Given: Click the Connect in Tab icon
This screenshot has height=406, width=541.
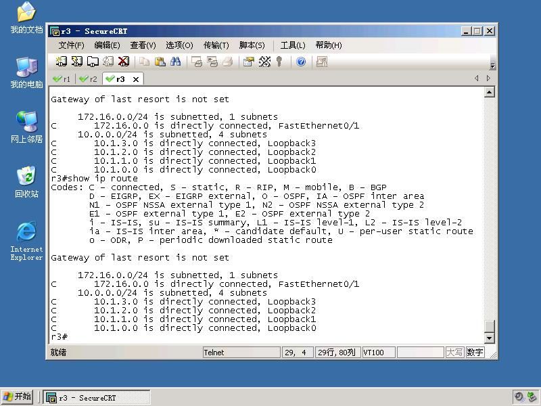Looking at the screenshot, I should tap(93, 62).
